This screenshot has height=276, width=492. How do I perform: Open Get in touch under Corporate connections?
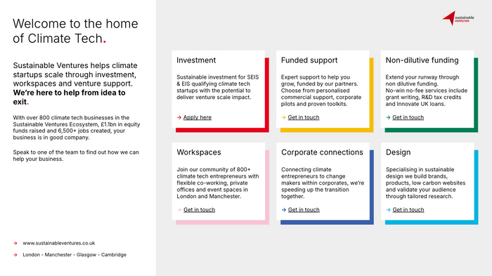coord(304,209)
